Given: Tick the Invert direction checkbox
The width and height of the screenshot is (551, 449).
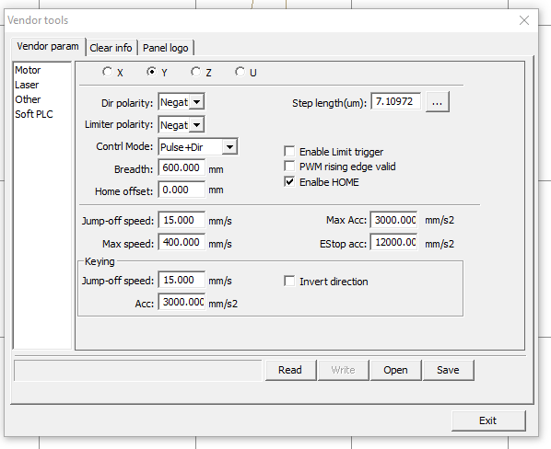Looking at the screenshot, I should tap(289, 281).
